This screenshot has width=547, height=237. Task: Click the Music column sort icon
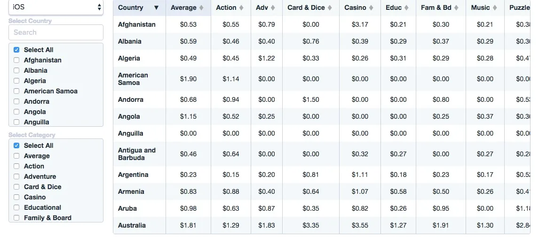pos(495,8)
